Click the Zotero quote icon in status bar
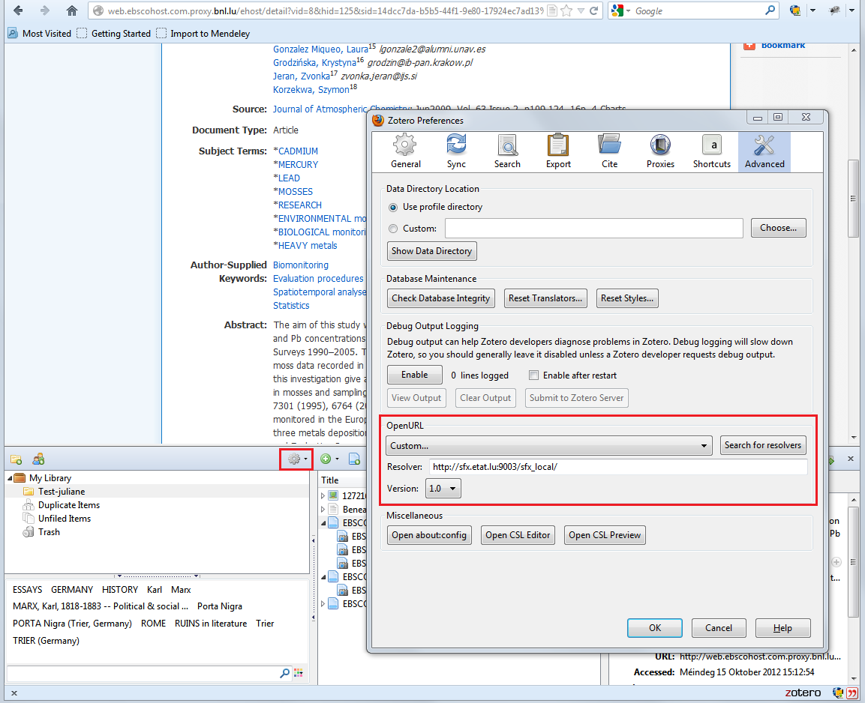This screenshot has width=865, height=703. [853, 693]
